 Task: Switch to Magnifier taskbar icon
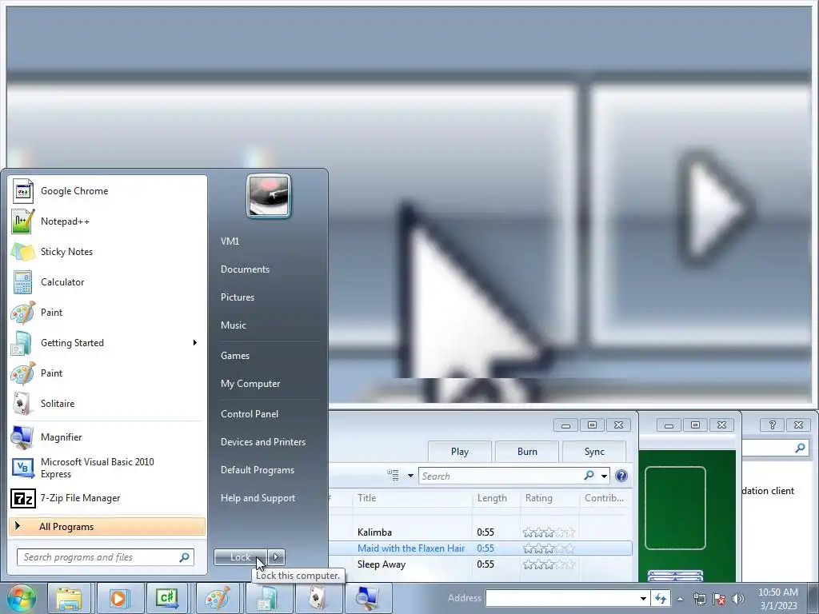[366, 598]
